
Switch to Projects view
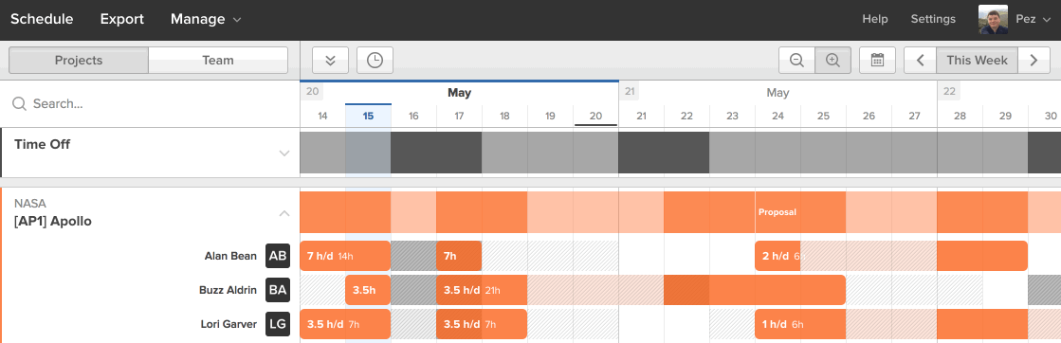[x=79, y=61]
